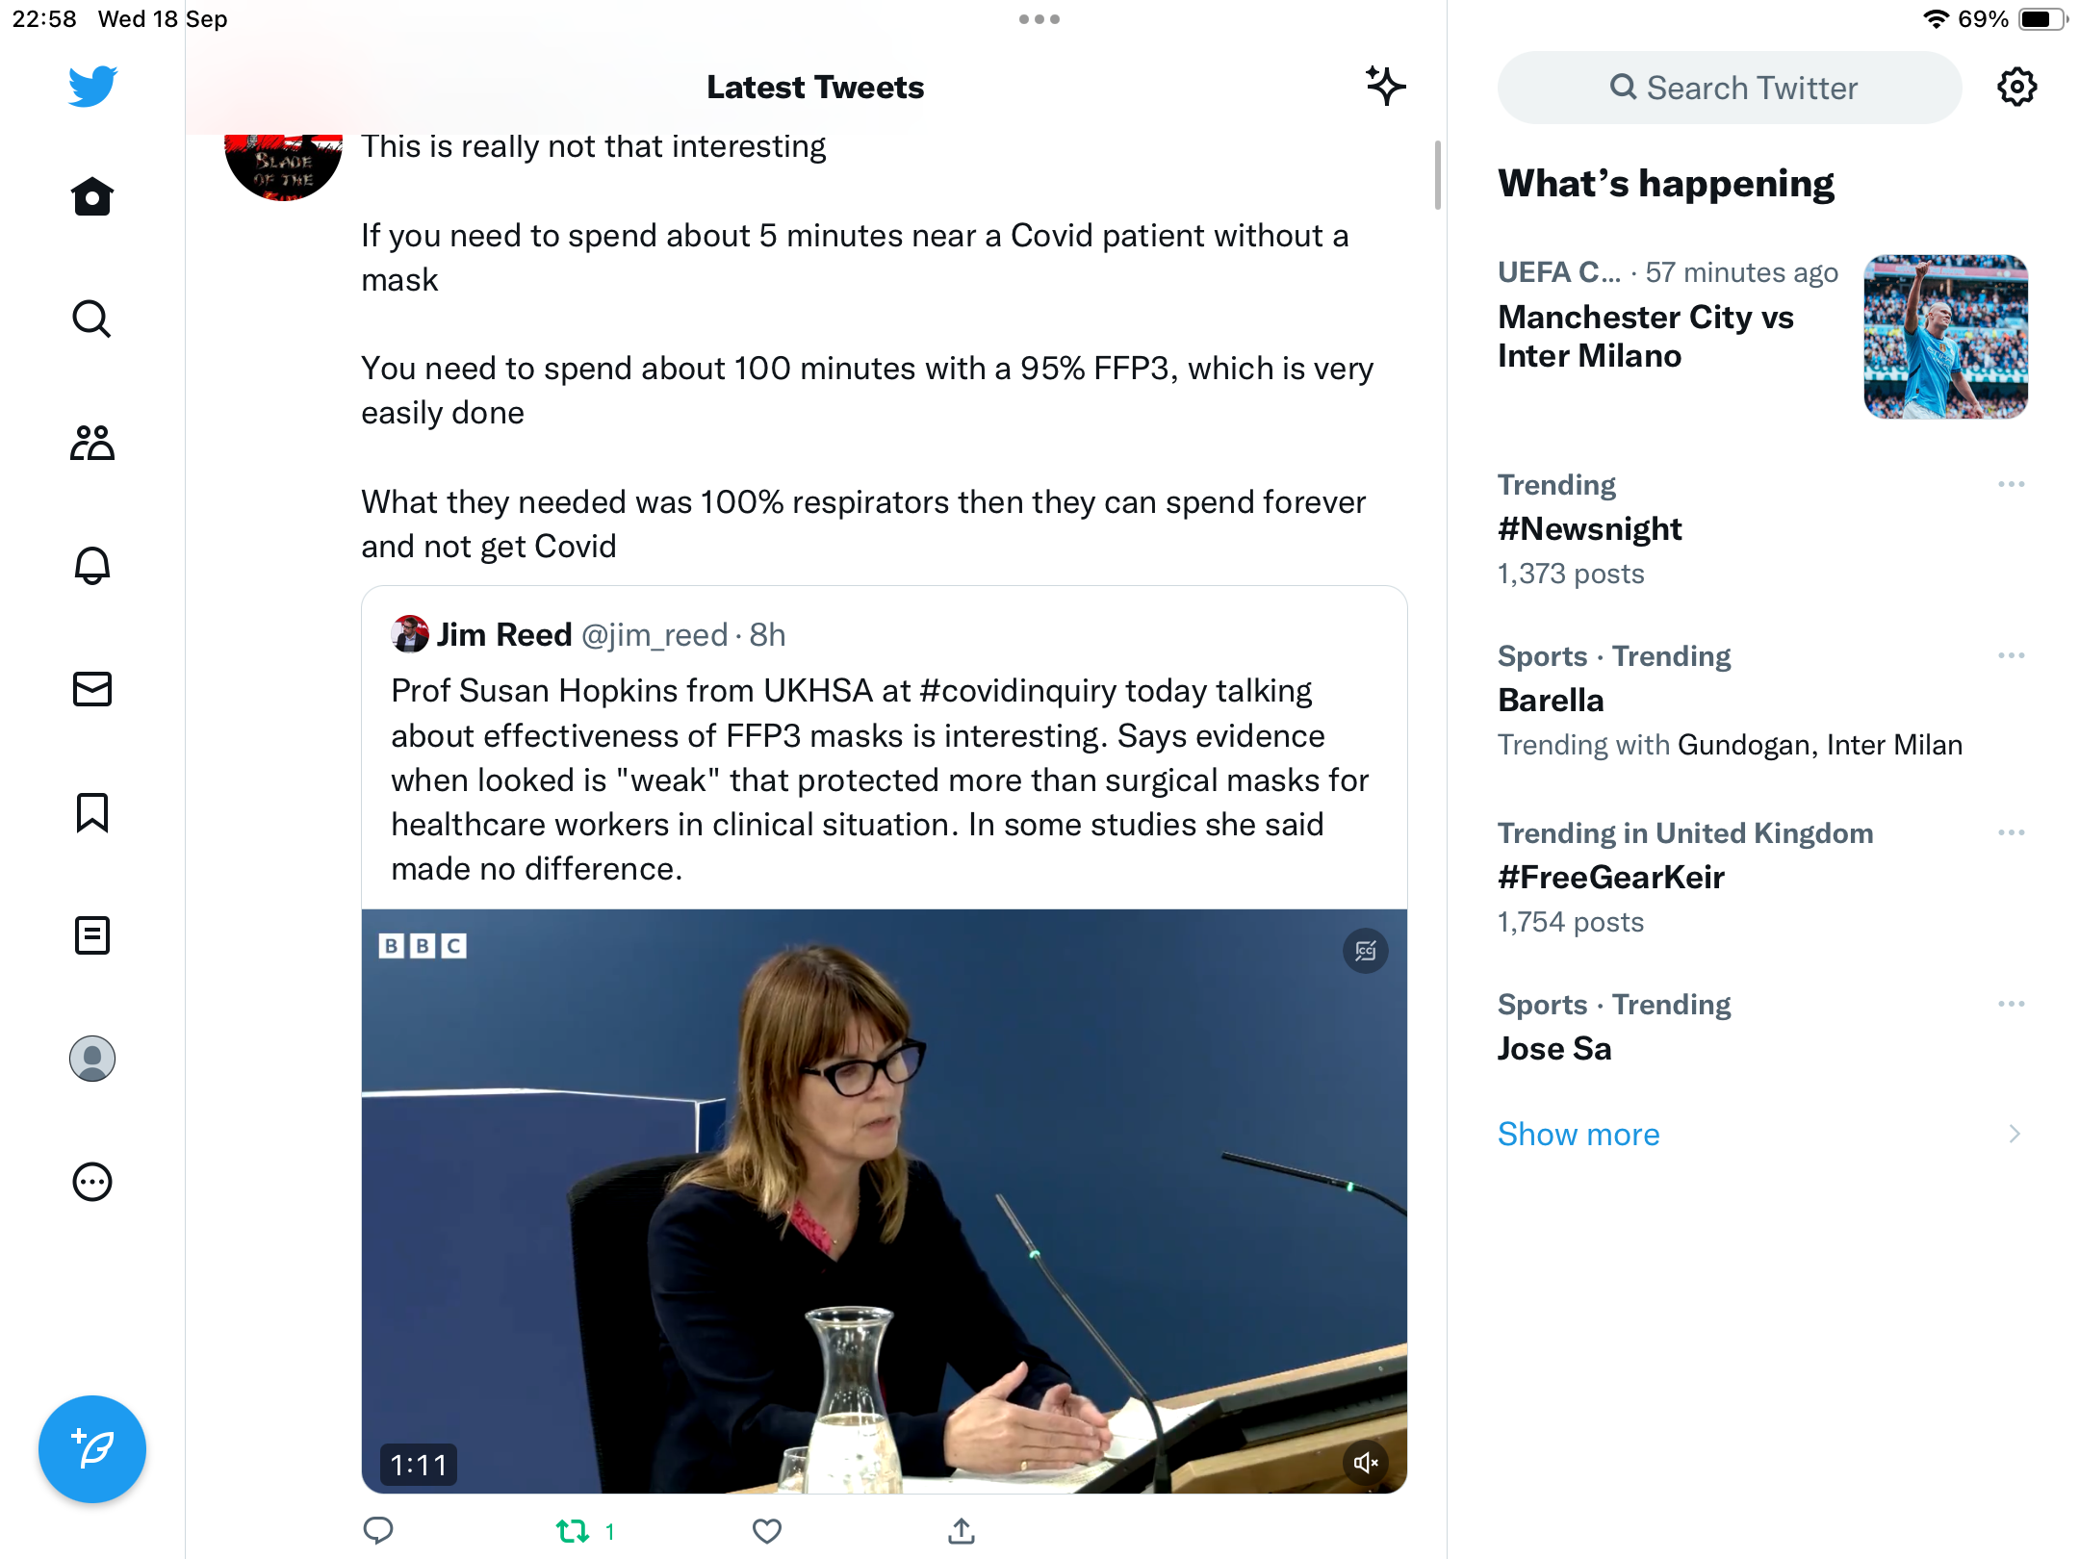Open Messages envelope icon
Viewport: 2079px width, 1559px height.
[92, 689]
